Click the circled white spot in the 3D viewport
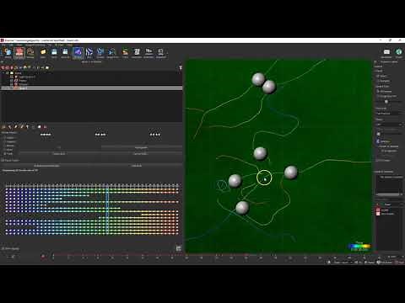Viewport: 405px width, 303px height. pyautogui.click(x=264, y=178)
